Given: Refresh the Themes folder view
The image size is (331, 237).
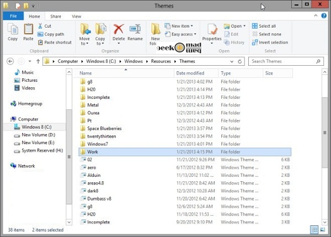Looking at the screenshot, I should (240, 61).
